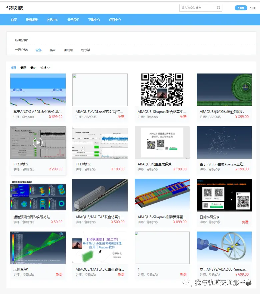Play the FT3.0版本 video preview
The width and height of the screenshot is (260, 294).
click(x=38, y=143)
